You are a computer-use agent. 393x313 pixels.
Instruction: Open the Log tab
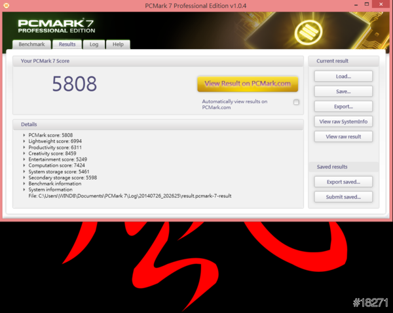click(94, 44)
